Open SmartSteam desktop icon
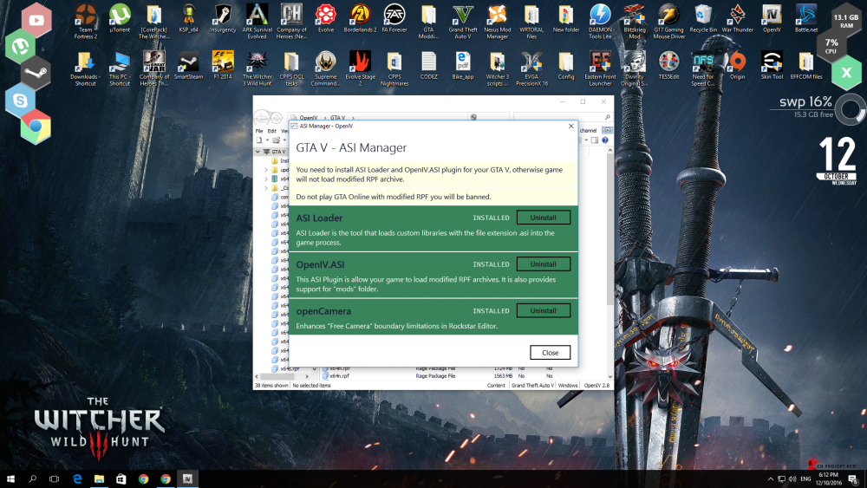Image resolution: width=867 pixels, height=488 pixels. pos(188,66)
